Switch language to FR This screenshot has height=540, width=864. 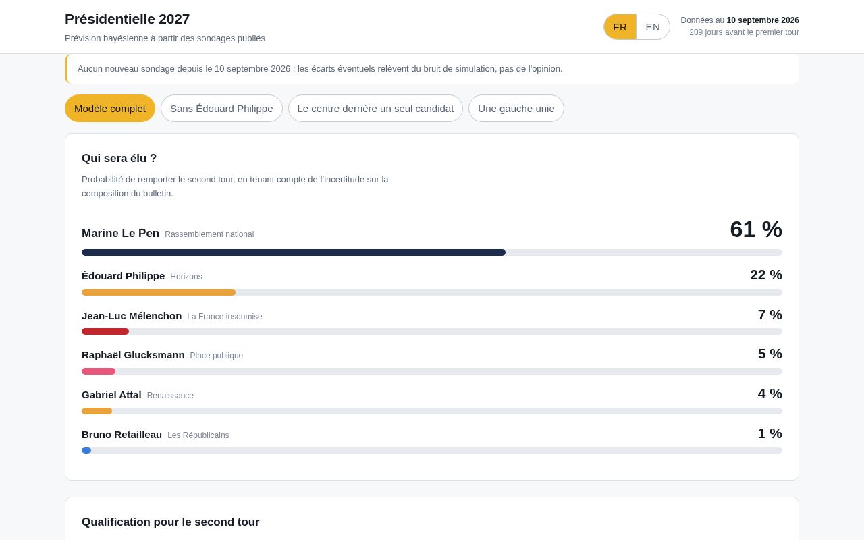tap(620, 27)
